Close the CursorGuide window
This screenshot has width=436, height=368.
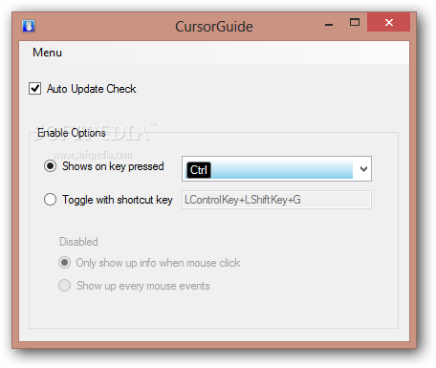388,22
